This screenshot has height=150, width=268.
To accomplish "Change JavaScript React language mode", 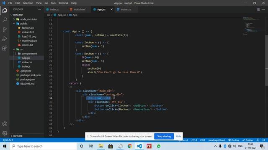I will [x=216, y=140].
